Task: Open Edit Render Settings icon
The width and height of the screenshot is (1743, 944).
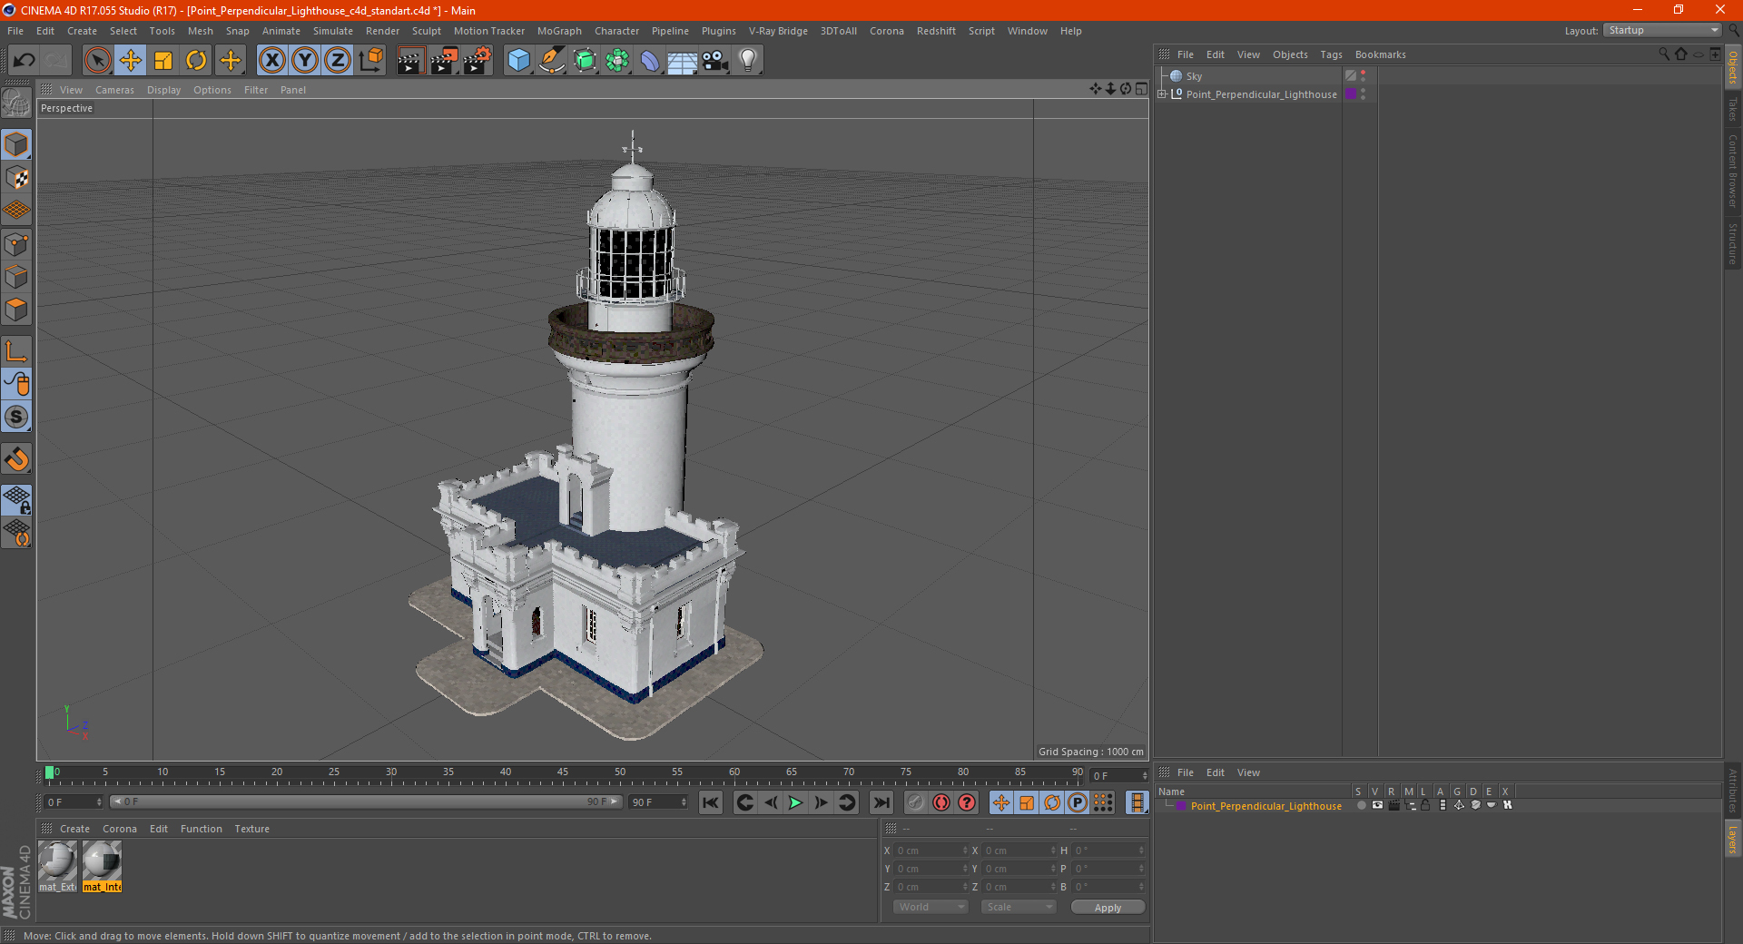Action: 478,61
